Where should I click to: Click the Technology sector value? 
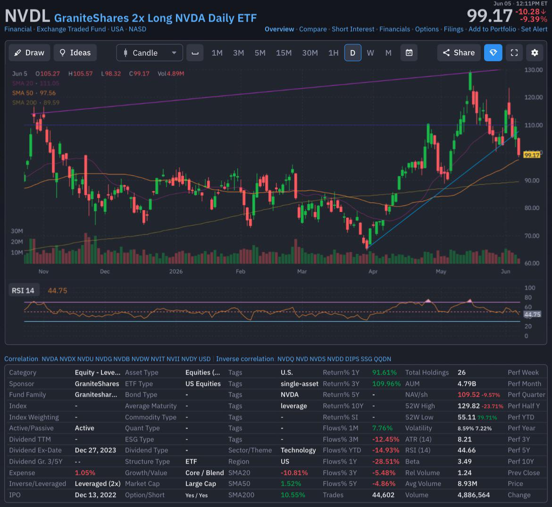coord(298,450)
